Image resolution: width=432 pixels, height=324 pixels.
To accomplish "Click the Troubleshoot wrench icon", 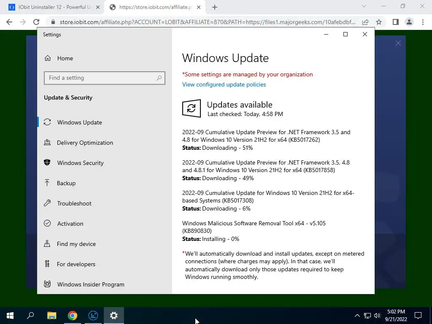I will coord(47,203).
